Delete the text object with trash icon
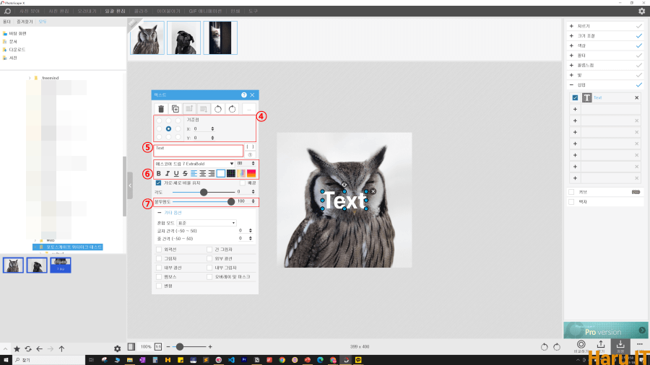The height and width of the screenshot is (365, 650). 161,109
